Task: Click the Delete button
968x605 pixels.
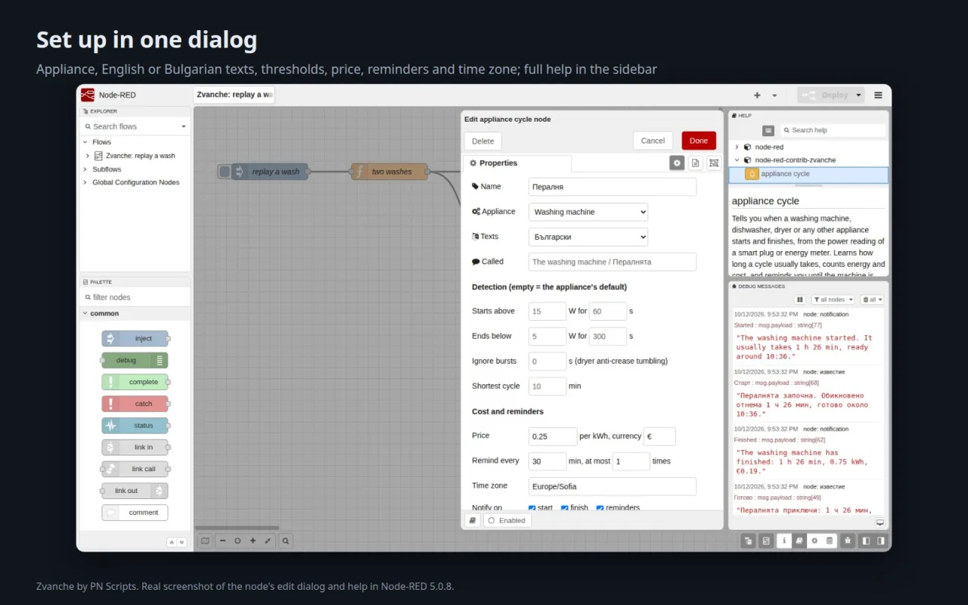Action: click(x=483, y=141)
